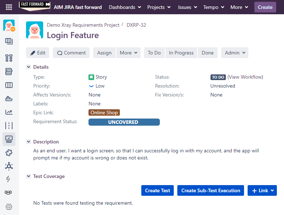Screen dimensions: 284x215
Task: Click the Create Test button
Action: (157, 190)
